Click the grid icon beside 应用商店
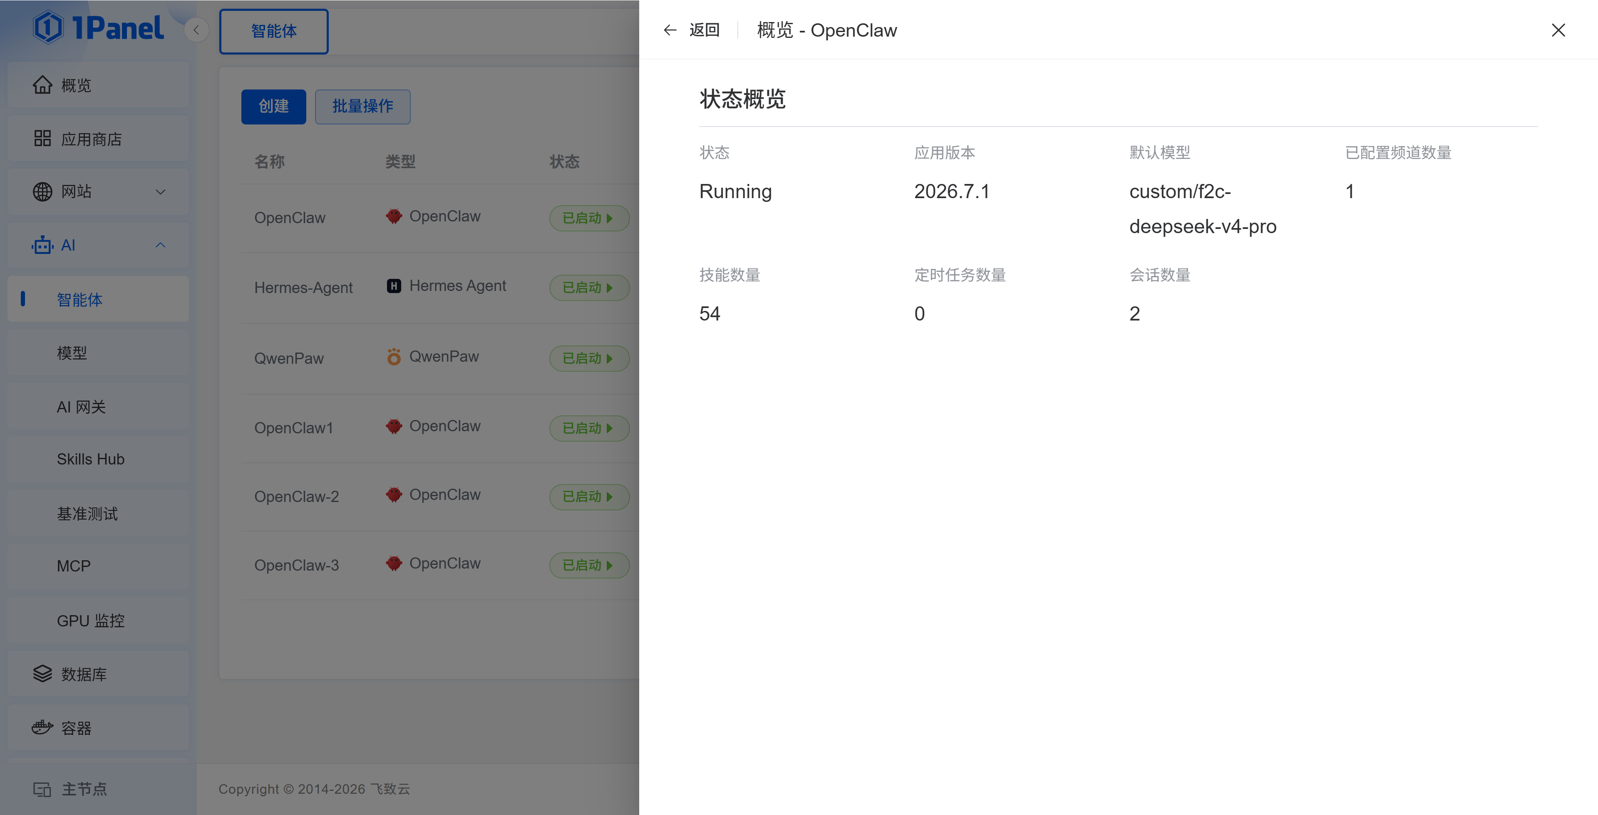This screenshot has height=815, width=1598. coord(42,139)
